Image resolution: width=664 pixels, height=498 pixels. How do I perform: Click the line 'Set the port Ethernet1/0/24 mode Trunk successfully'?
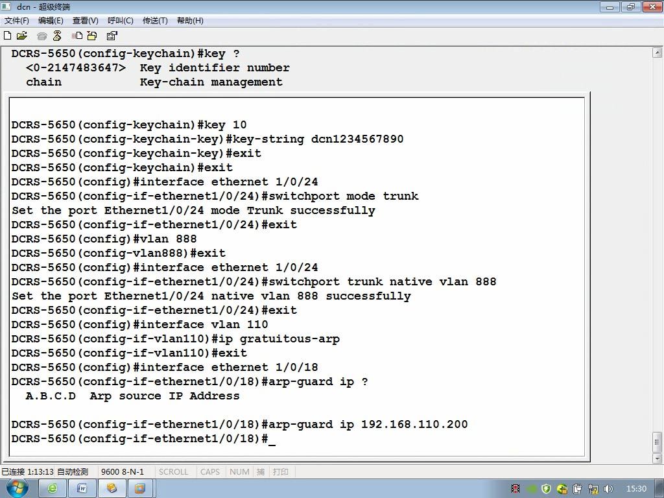tap(193, 211)
